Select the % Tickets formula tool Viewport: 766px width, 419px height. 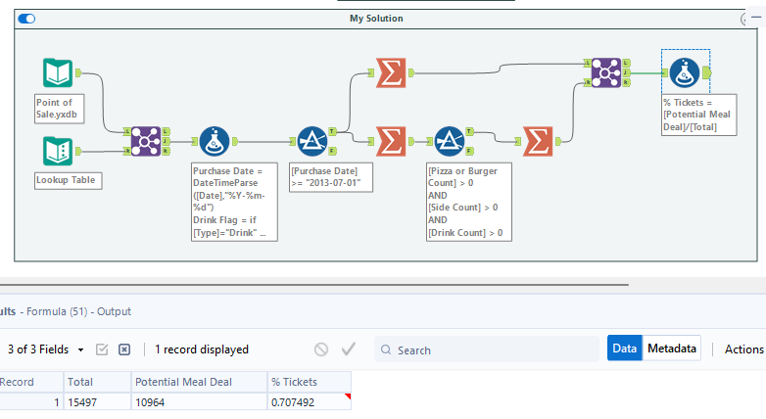tap(685, 72)
